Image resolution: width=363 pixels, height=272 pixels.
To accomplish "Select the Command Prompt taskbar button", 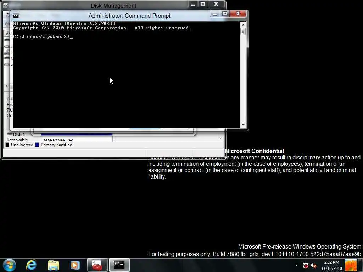I will [119, 265].
